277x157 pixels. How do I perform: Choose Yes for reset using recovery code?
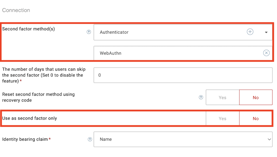223,97
